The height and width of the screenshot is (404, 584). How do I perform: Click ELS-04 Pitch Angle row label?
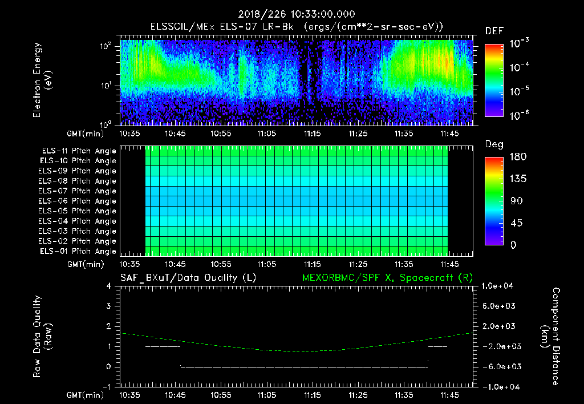tap(77, 221)
